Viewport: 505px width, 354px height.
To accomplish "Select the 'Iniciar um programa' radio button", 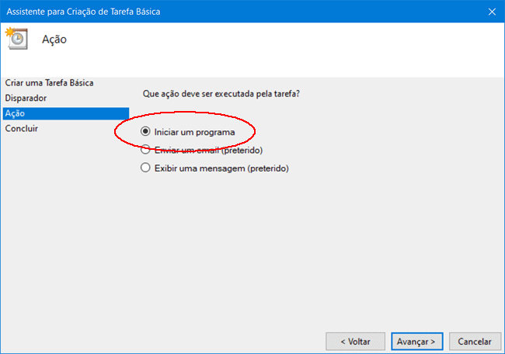I will pos(145,132).
